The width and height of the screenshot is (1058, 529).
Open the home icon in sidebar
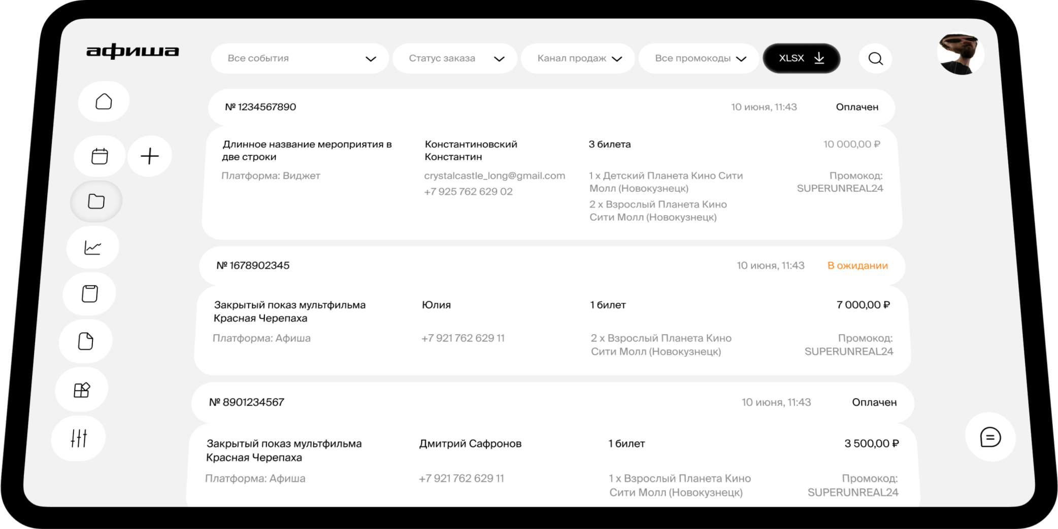[x=104, y=102]
